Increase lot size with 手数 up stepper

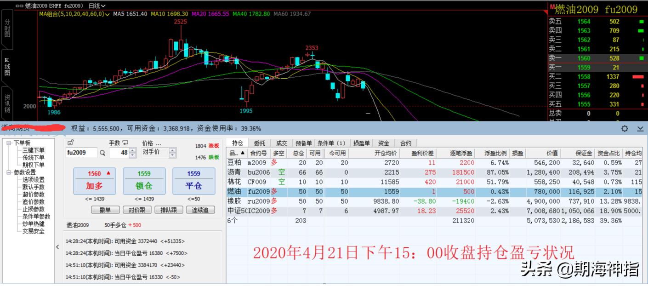click(x=133, y=149)
